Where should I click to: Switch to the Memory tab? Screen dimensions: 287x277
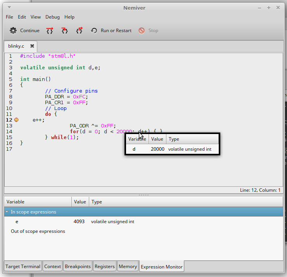[128, 267]
